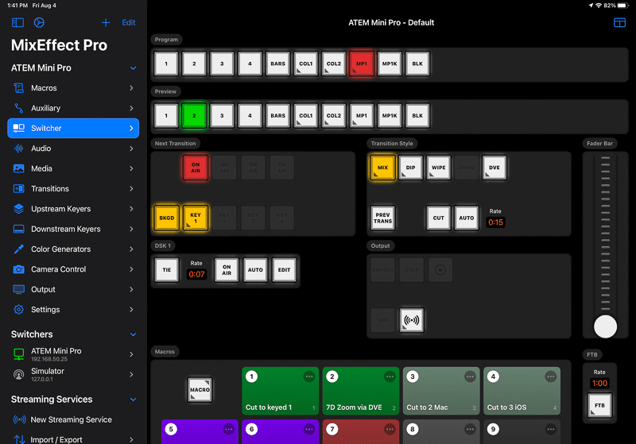
Task: Open Auxiliary routing icon in sidebar
Action: (18, 108)
